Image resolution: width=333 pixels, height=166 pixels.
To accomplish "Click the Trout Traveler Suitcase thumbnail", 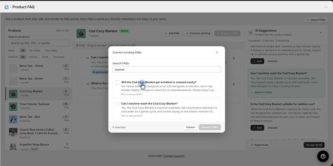I will tap(13, 106).
